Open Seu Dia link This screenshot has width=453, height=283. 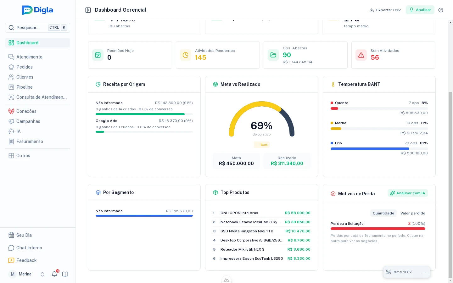[x=37, y=235]
